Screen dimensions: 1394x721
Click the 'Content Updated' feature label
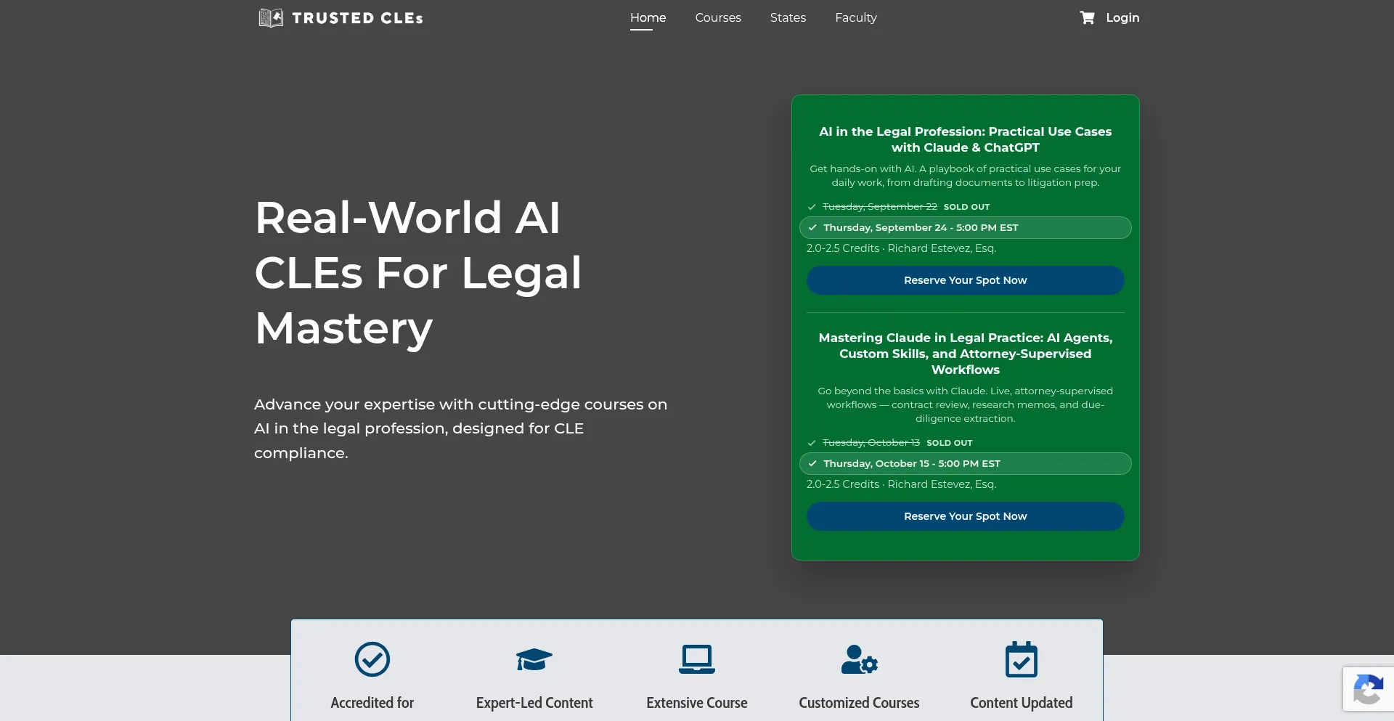pyautogui.click(x=1022, y=703)
